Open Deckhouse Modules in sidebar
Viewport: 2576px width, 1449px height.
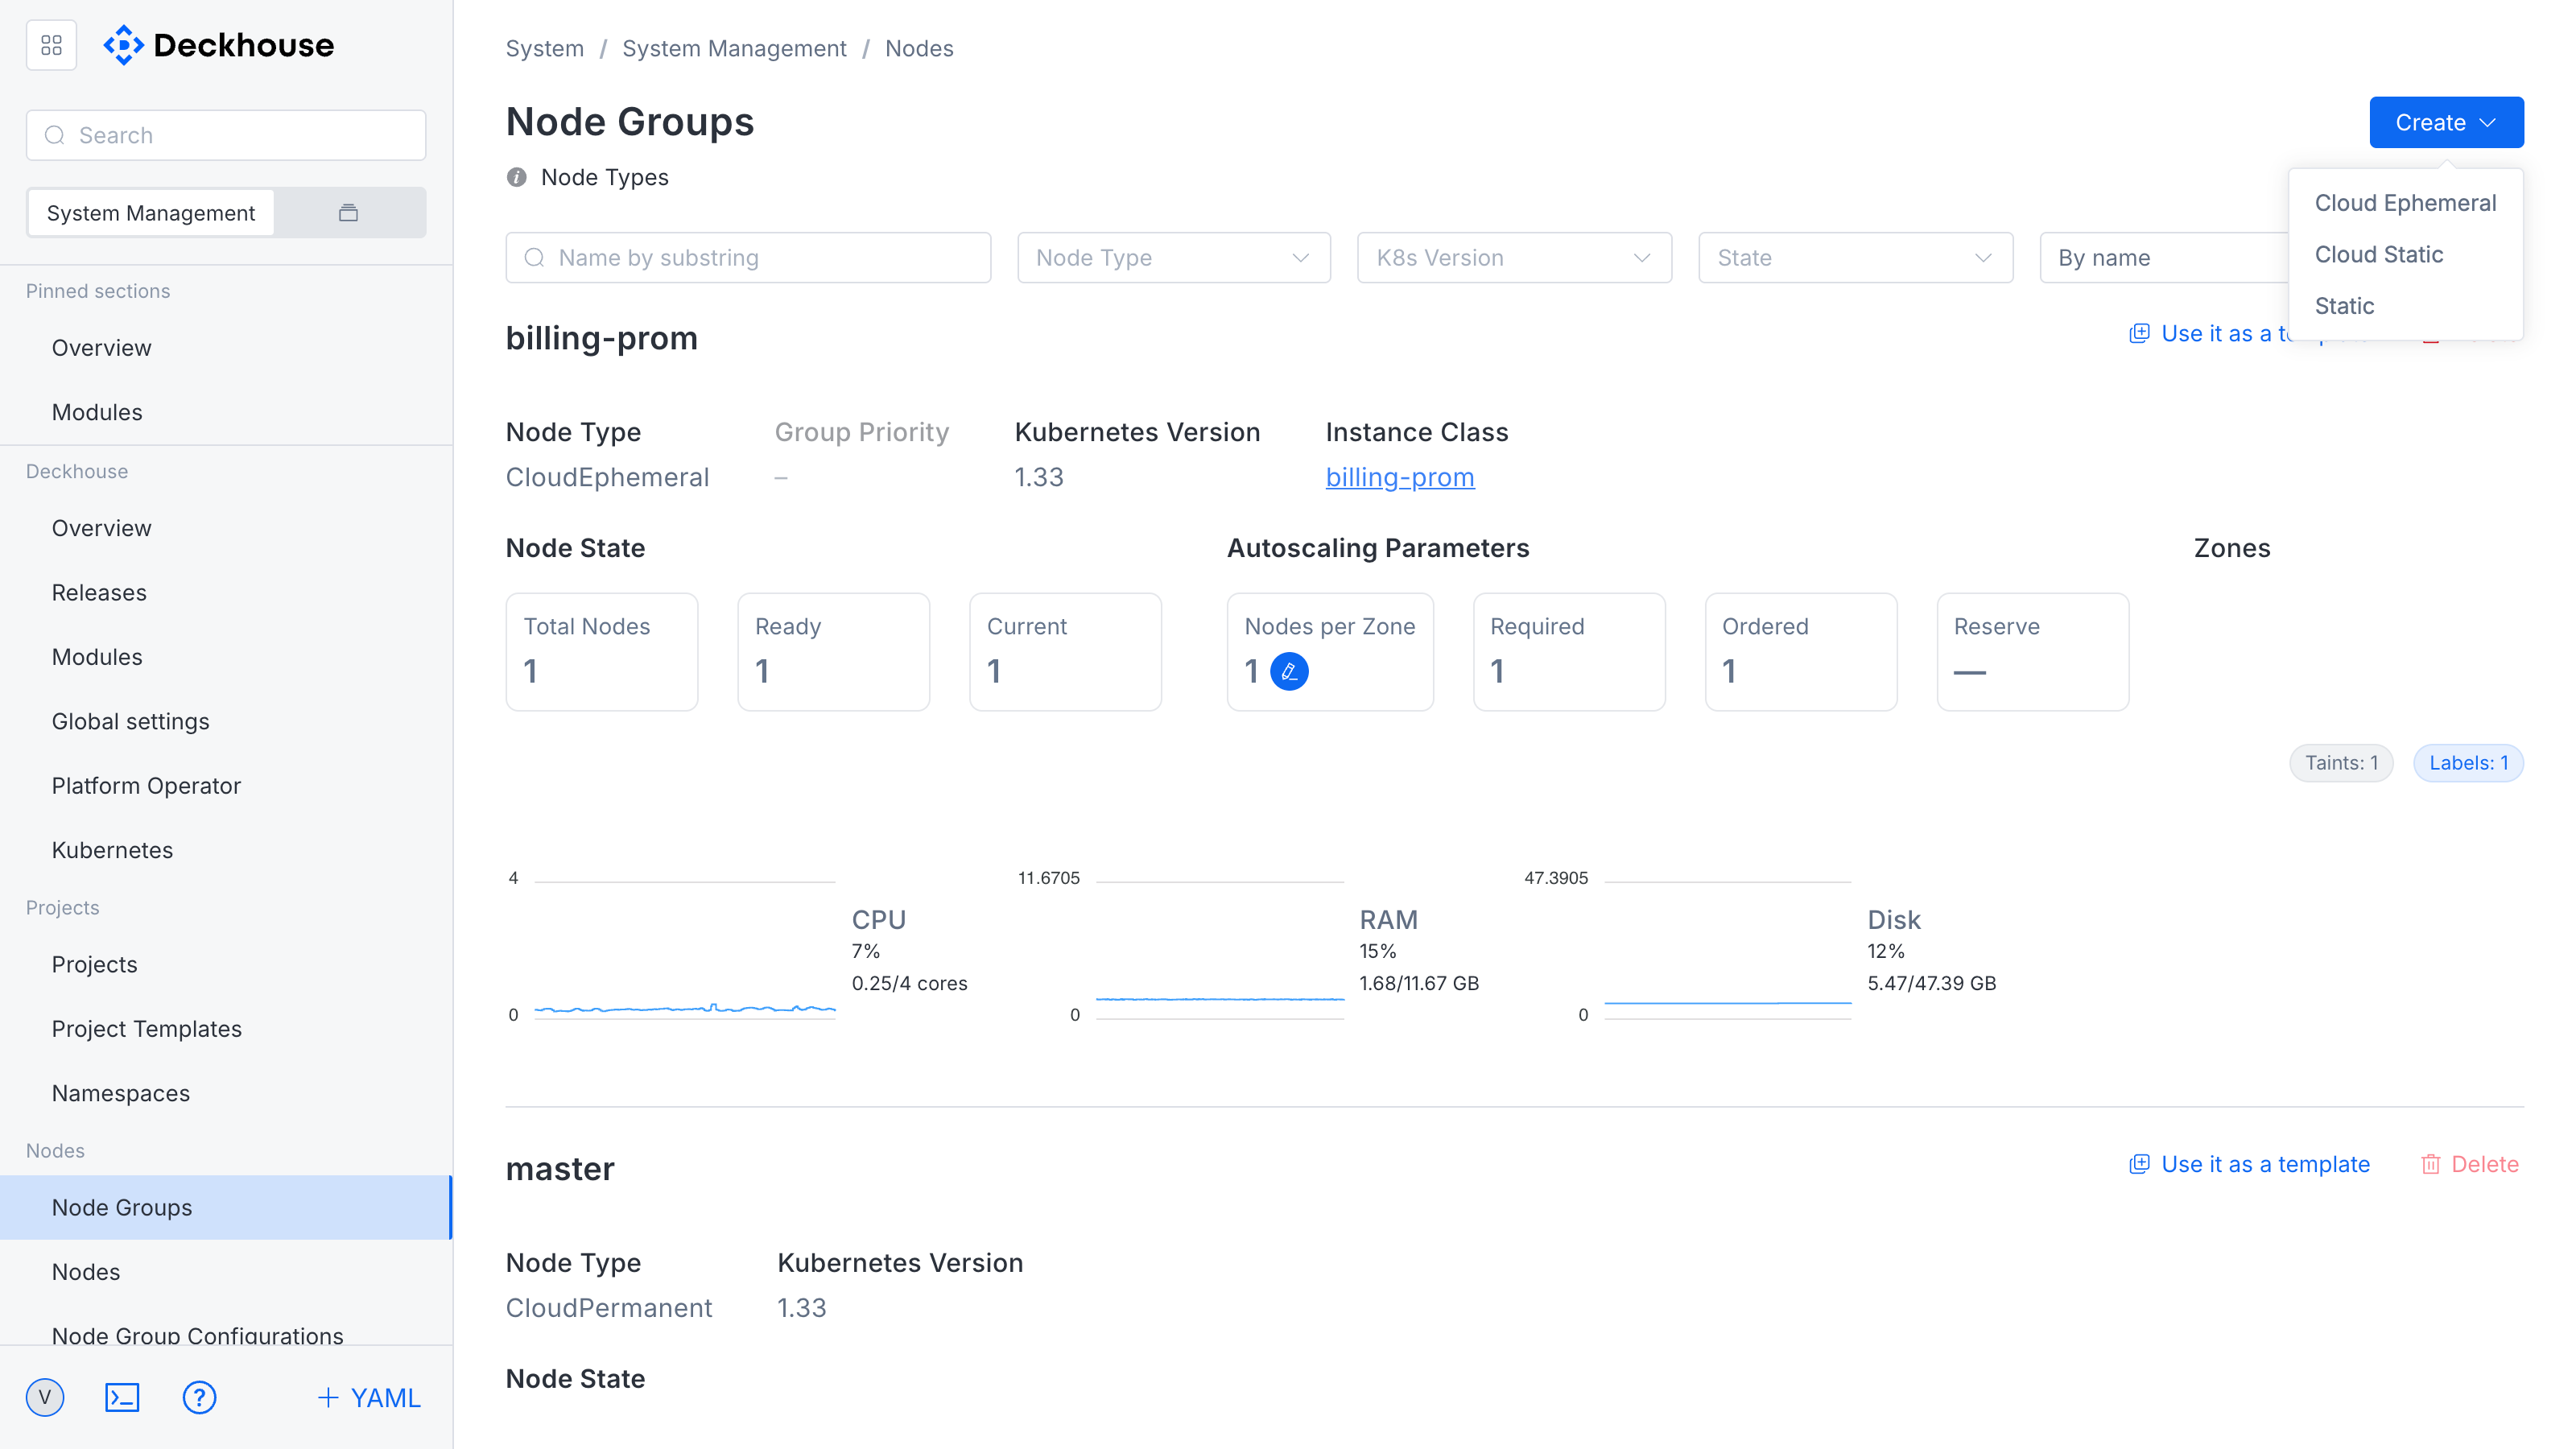[226, 657]
